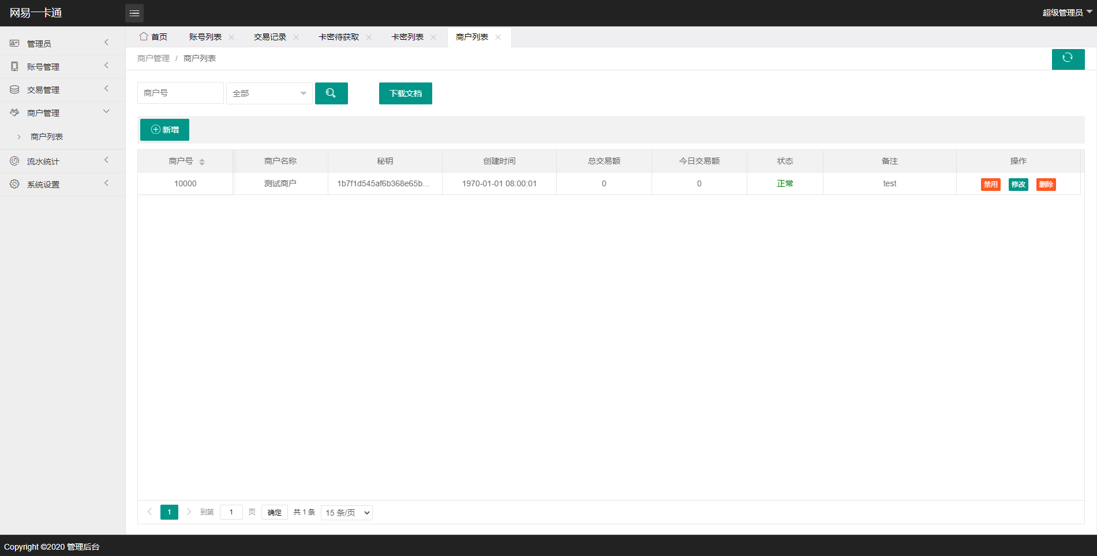Open the 15 条/页 page size dropdown

(x=346, y=512)
